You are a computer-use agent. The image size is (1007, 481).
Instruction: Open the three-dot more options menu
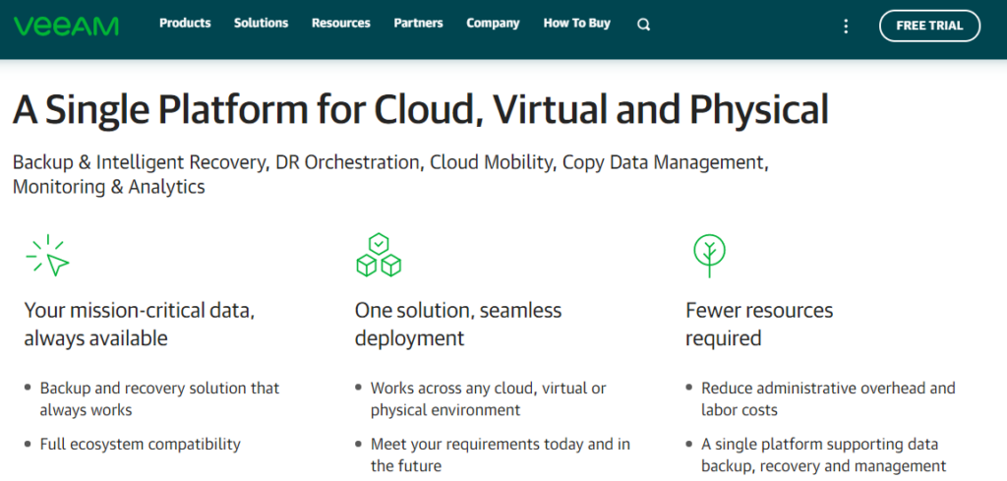tap(846, 27)
